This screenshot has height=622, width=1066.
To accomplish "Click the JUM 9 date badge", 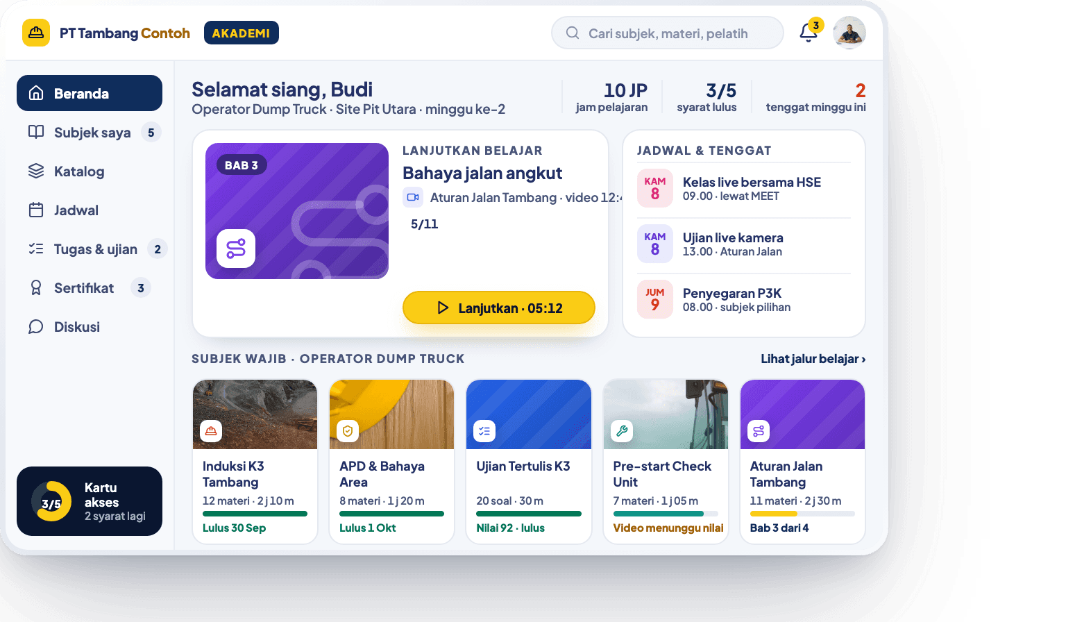I will (x=655, y=299).
